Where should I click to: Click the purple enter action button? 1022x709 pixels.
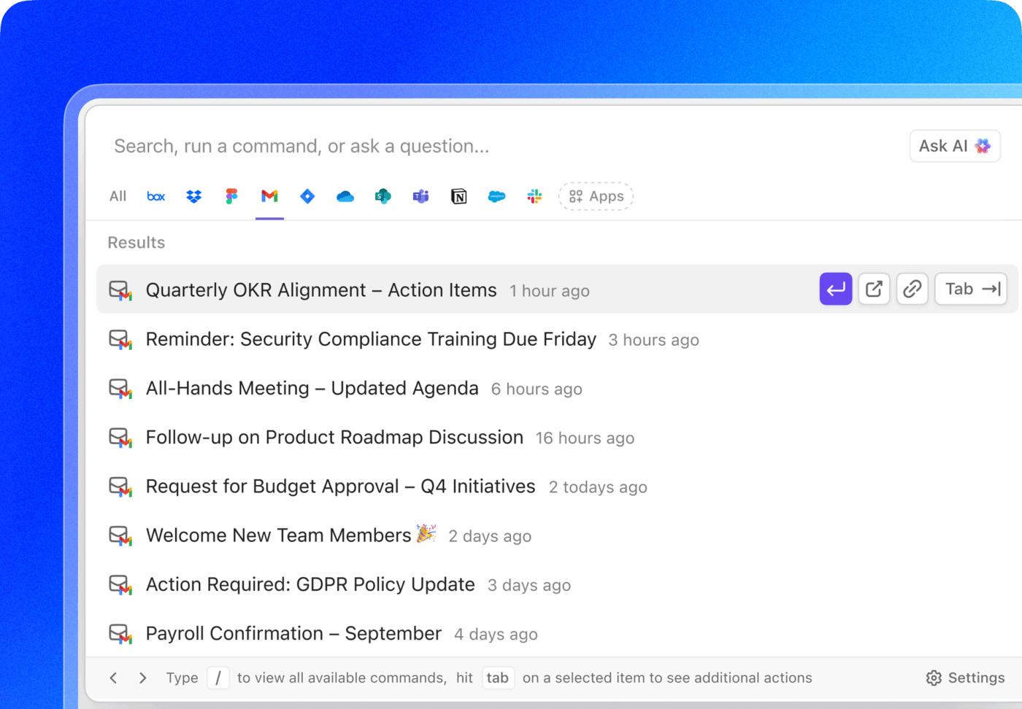[x=836, y=289]
